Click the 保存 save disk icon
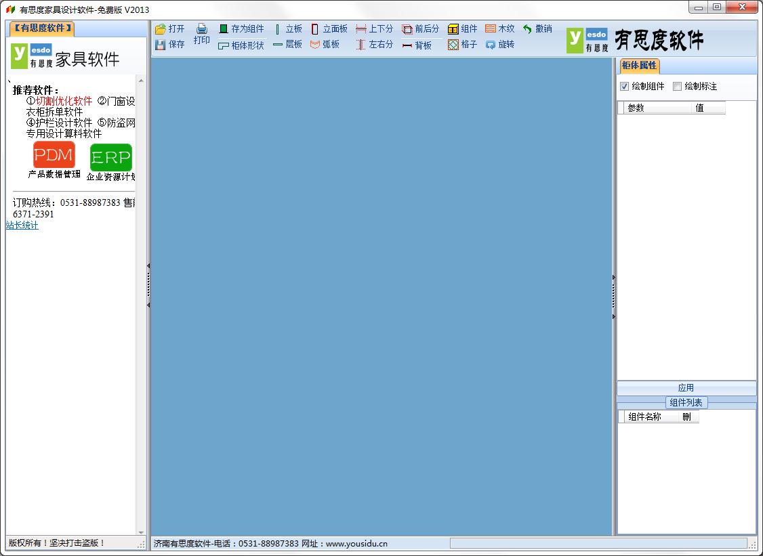This screenshot has width=763, height=556. pyautogui.click(x=160, y=45)
